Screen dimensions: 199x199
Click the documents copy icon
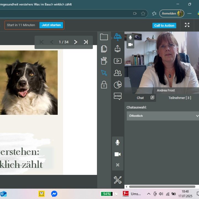click(104, 49)
